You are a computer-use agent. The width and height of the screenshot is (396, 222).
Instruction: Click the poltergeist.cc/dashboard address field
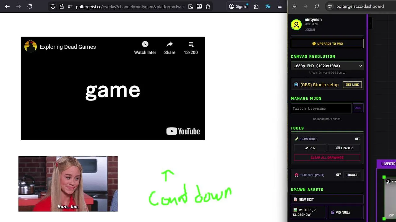(360, 6)
